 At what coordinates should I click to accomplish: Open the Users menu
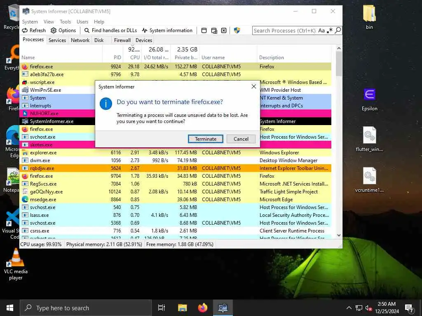tap(82, 22)
